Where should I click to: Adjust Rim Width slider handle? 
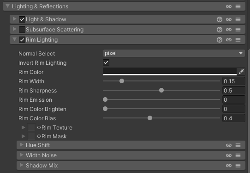122,81
